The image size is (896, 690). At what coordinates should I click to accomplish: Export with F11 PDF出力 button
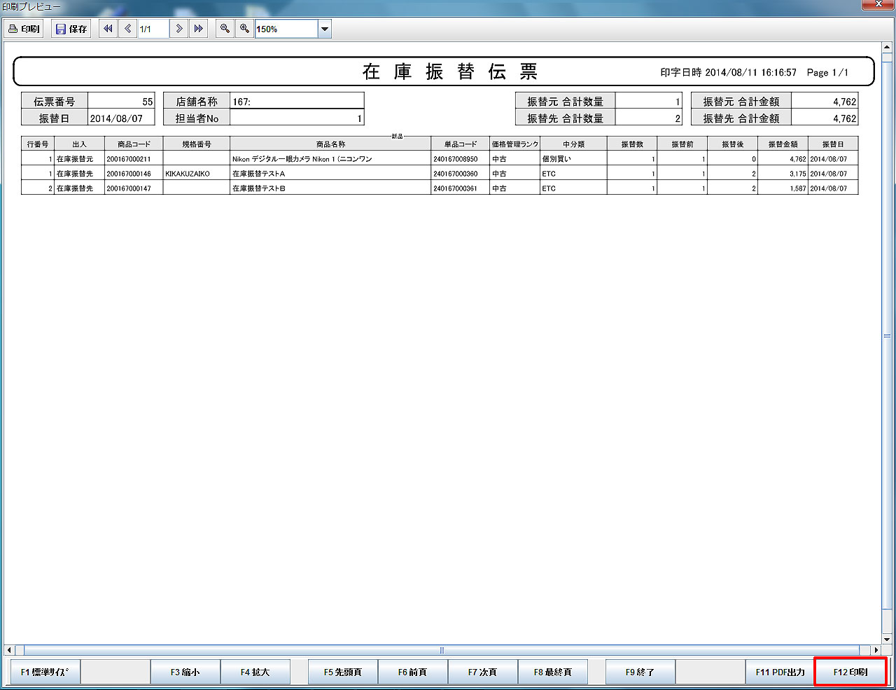(780, 672)
